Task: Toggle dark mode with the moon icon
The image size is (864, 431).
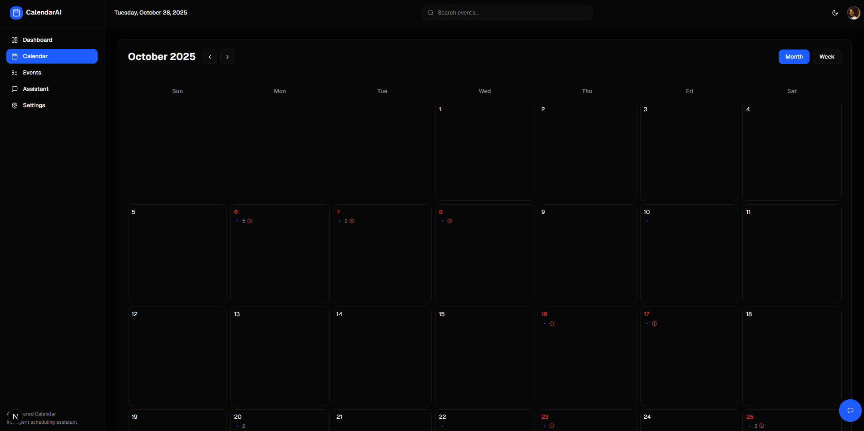Action: (x=835, y=12)
